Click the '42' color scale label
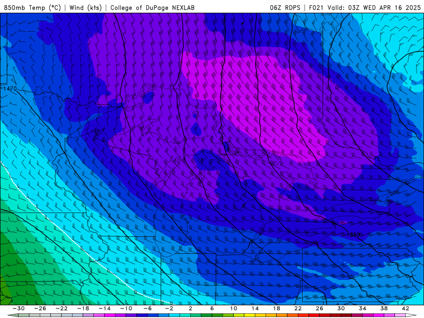The width and height of the screenshot is (424, 318). pos(405,308)
